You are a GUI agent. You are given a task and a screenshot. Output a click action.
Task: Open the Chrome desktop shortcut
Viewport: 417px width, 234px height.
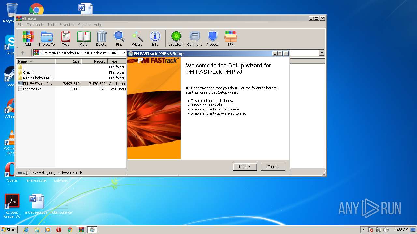coord(36,10)
